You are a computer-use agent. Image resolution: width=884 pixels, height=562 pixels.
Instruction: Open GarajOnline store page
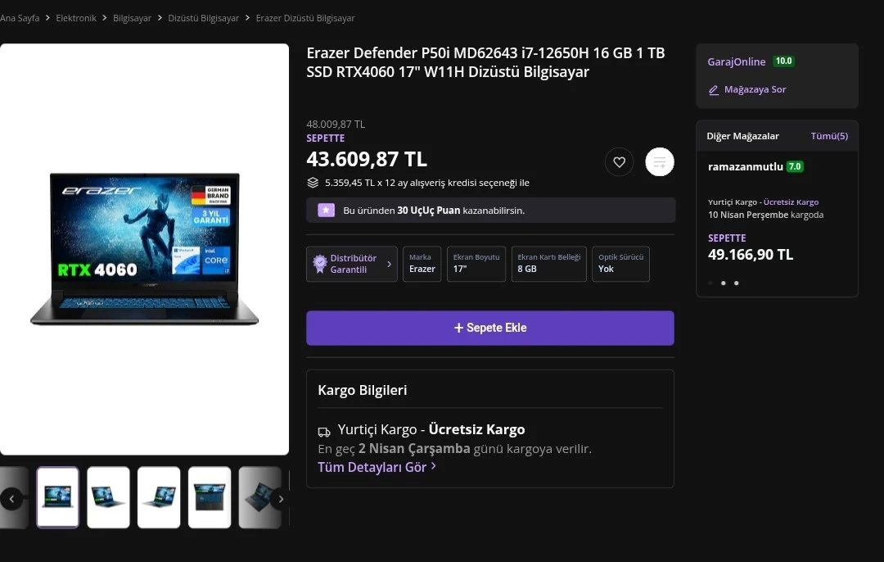coord(737,61)
